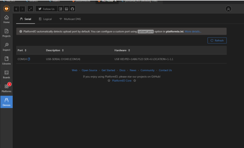Go to Home in the sidebar
The width and height of the screenshot is (244, 148).
click(6, 19)
